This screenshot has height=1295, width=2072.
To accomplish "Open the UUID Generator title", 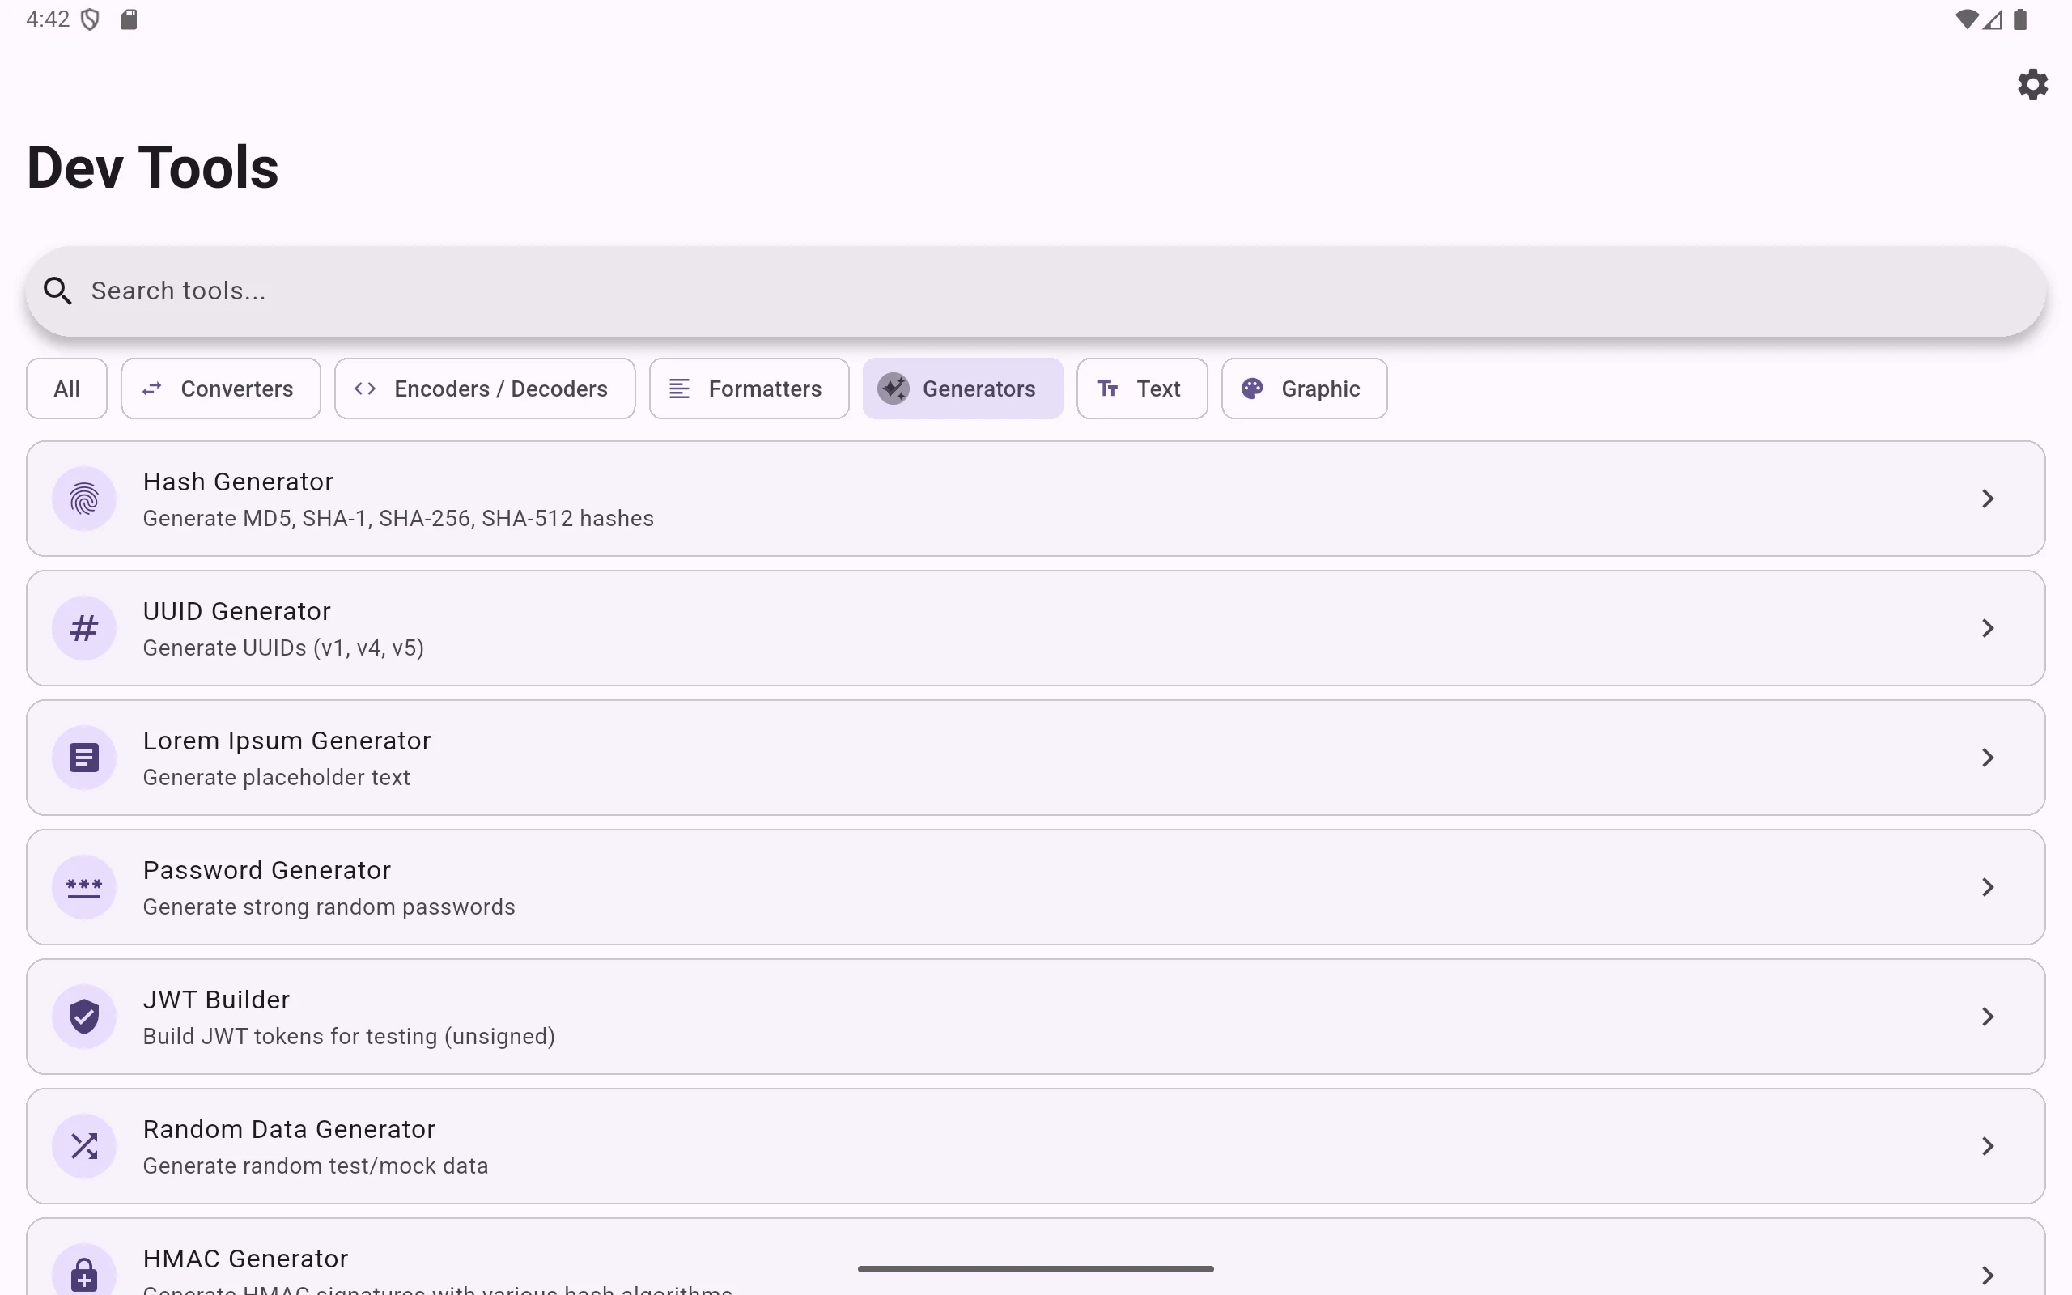I will (236, 612).
